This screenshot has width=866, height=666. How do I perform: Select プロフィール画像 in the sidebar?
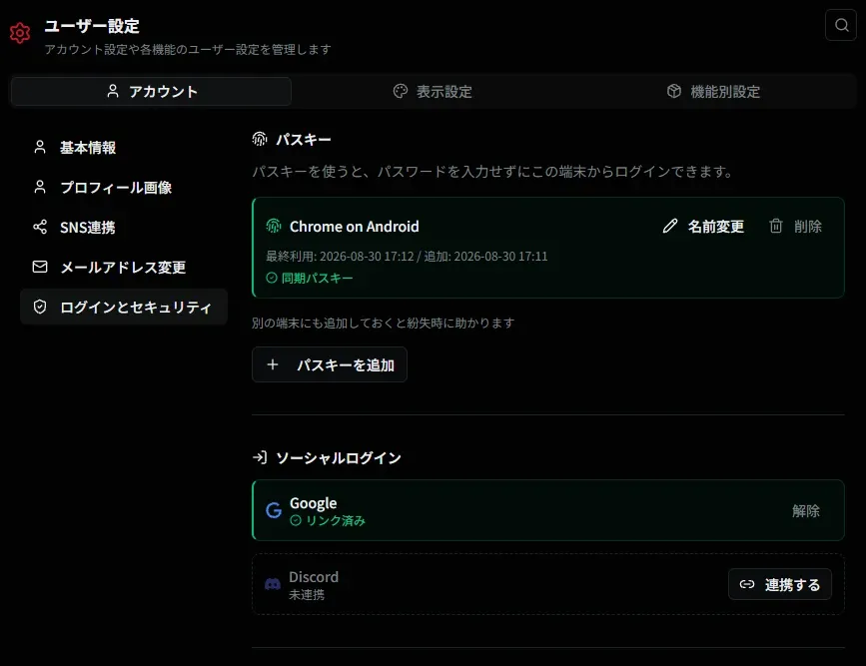124,187
